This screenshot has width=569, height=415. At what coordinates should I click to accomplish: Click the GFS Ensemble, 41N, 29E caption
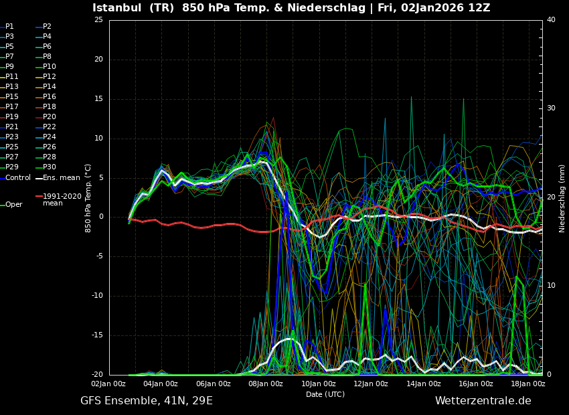tap(147, 401)
